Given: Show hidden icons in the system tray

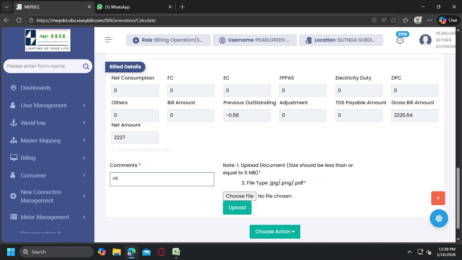Looking at the screenshot, I should tap(410, 252).
